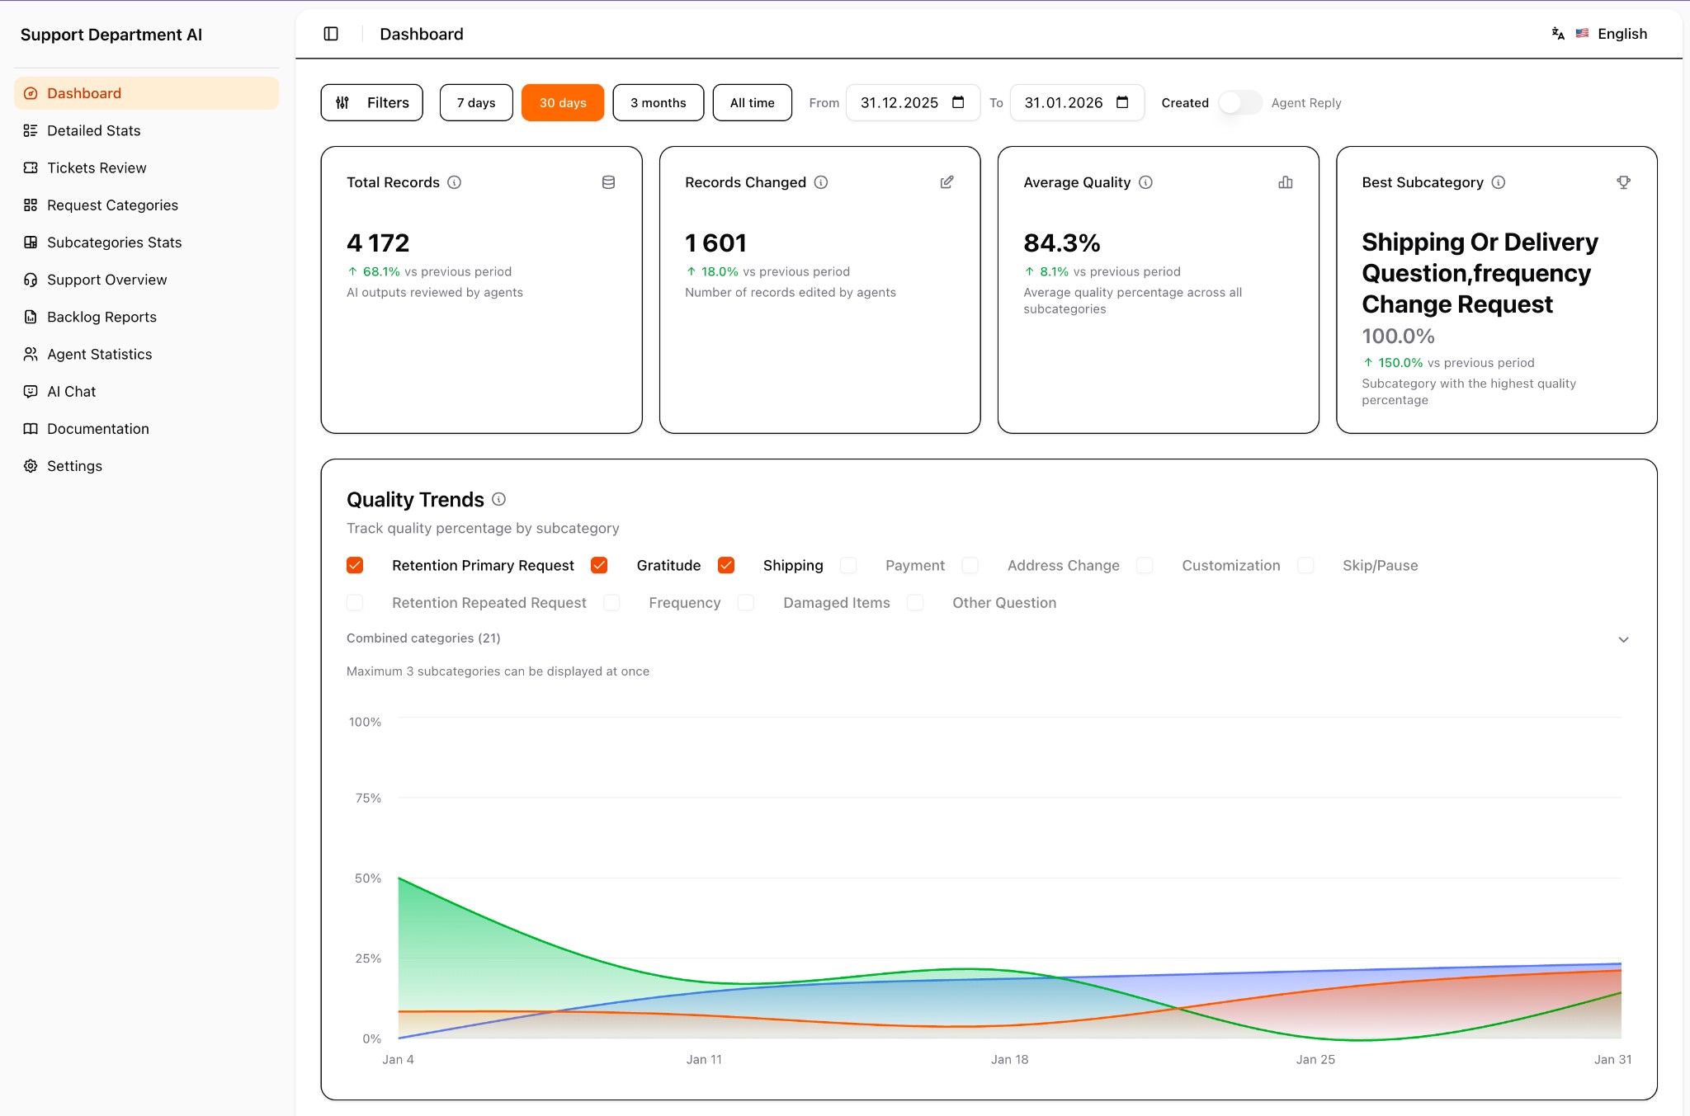Collapse the sidebar with the panel toggle icon
The image size is (1690, 1116).
tap(331, 34)
